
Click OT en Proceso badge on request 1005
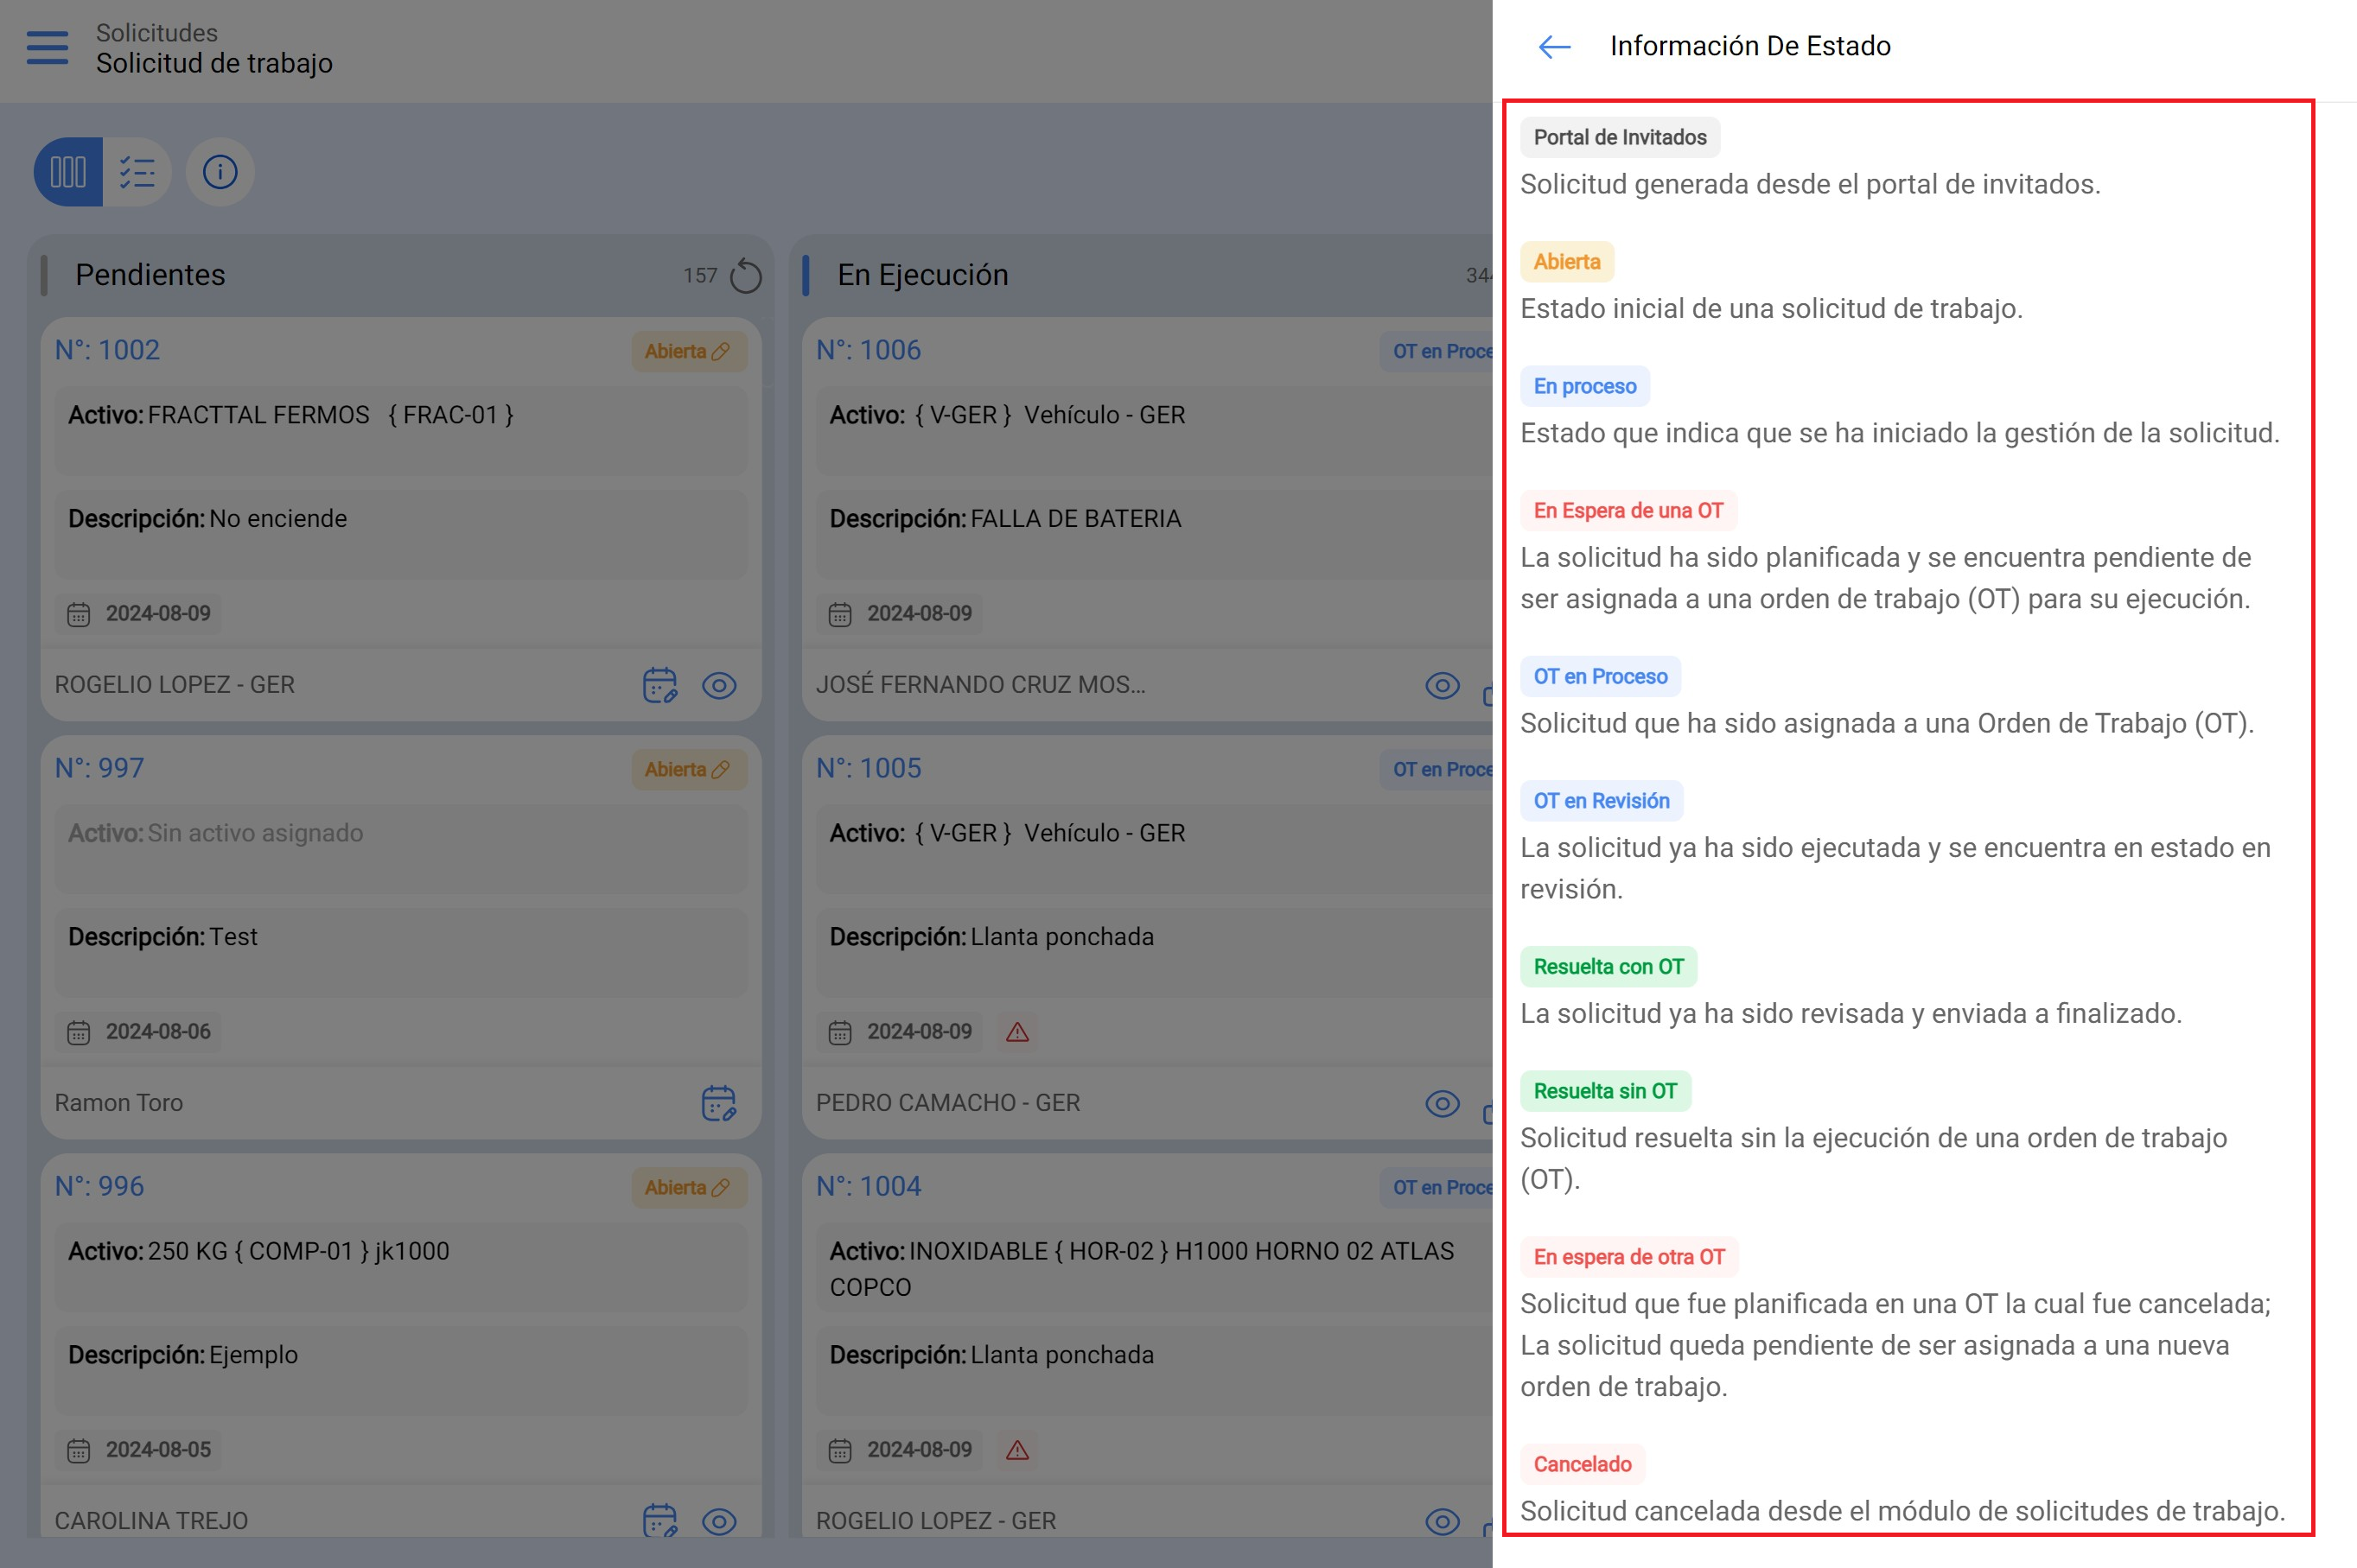click(x=1437, y=769)
